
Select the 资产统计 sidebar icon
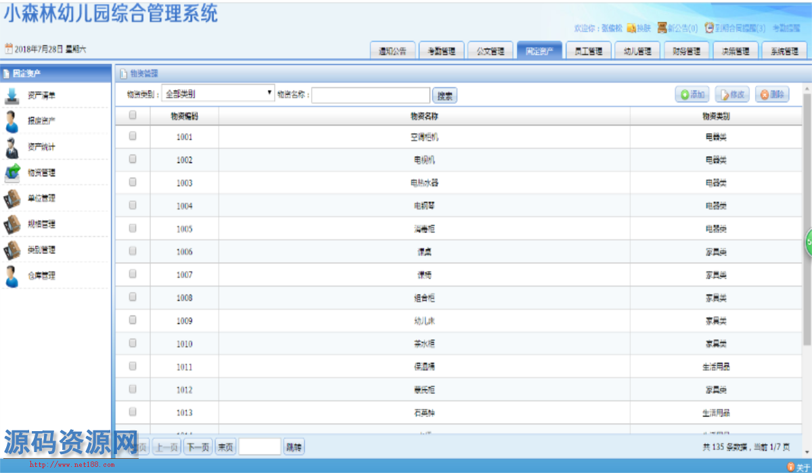pyautogui.click(x=12, y=147)
